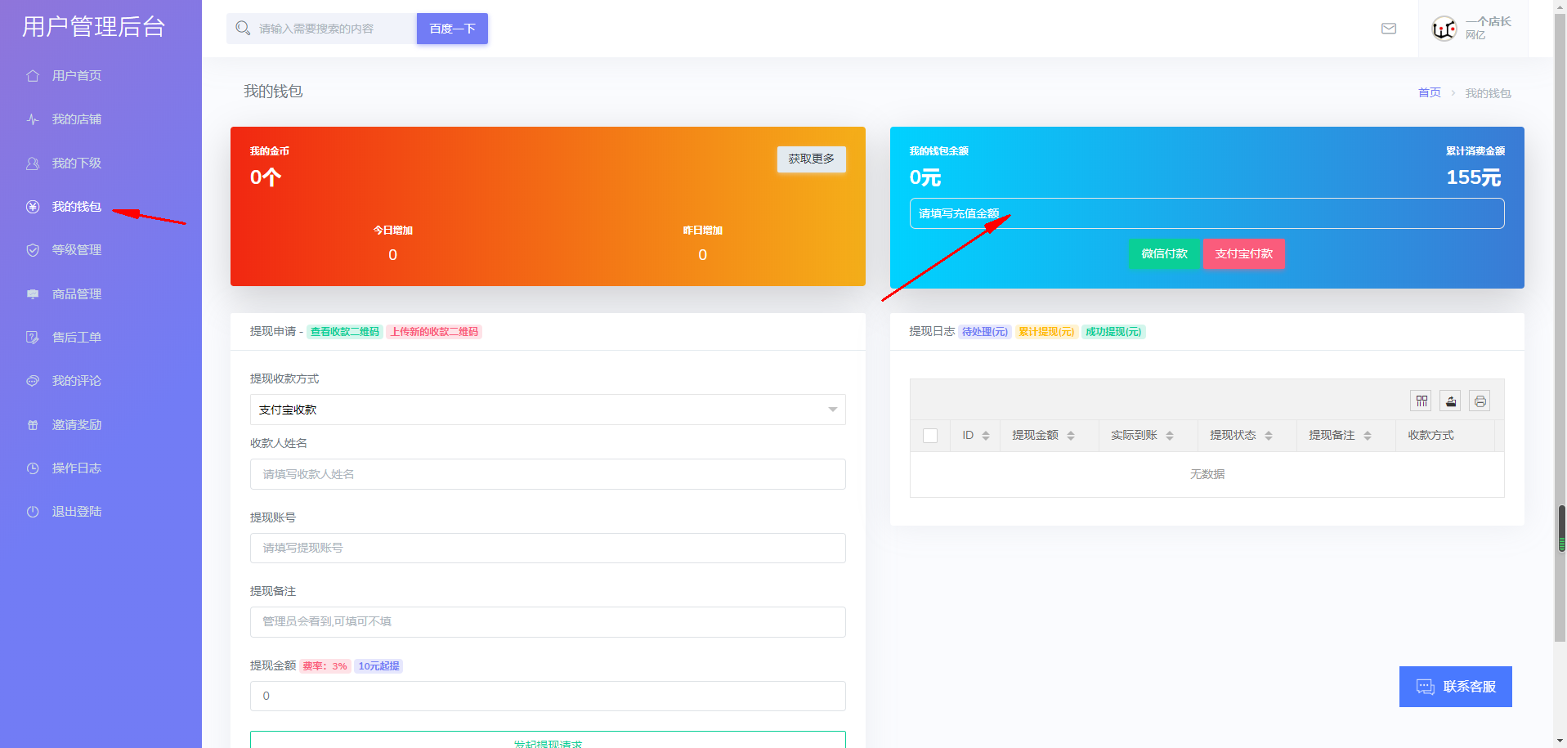This screenshot has width=1567, height=748.
Task: Click the 获取更多 button
Action: (x=811, y=159)
